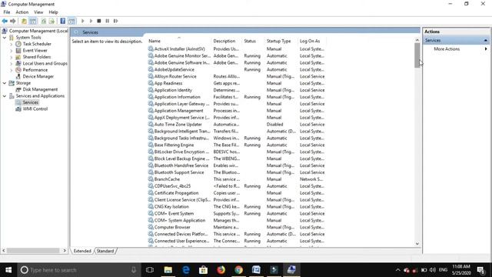Image resolution: width=492 pixels, height=277 pixels.
Task: Select WMI Control in the tree
Action: coord(35,109)
